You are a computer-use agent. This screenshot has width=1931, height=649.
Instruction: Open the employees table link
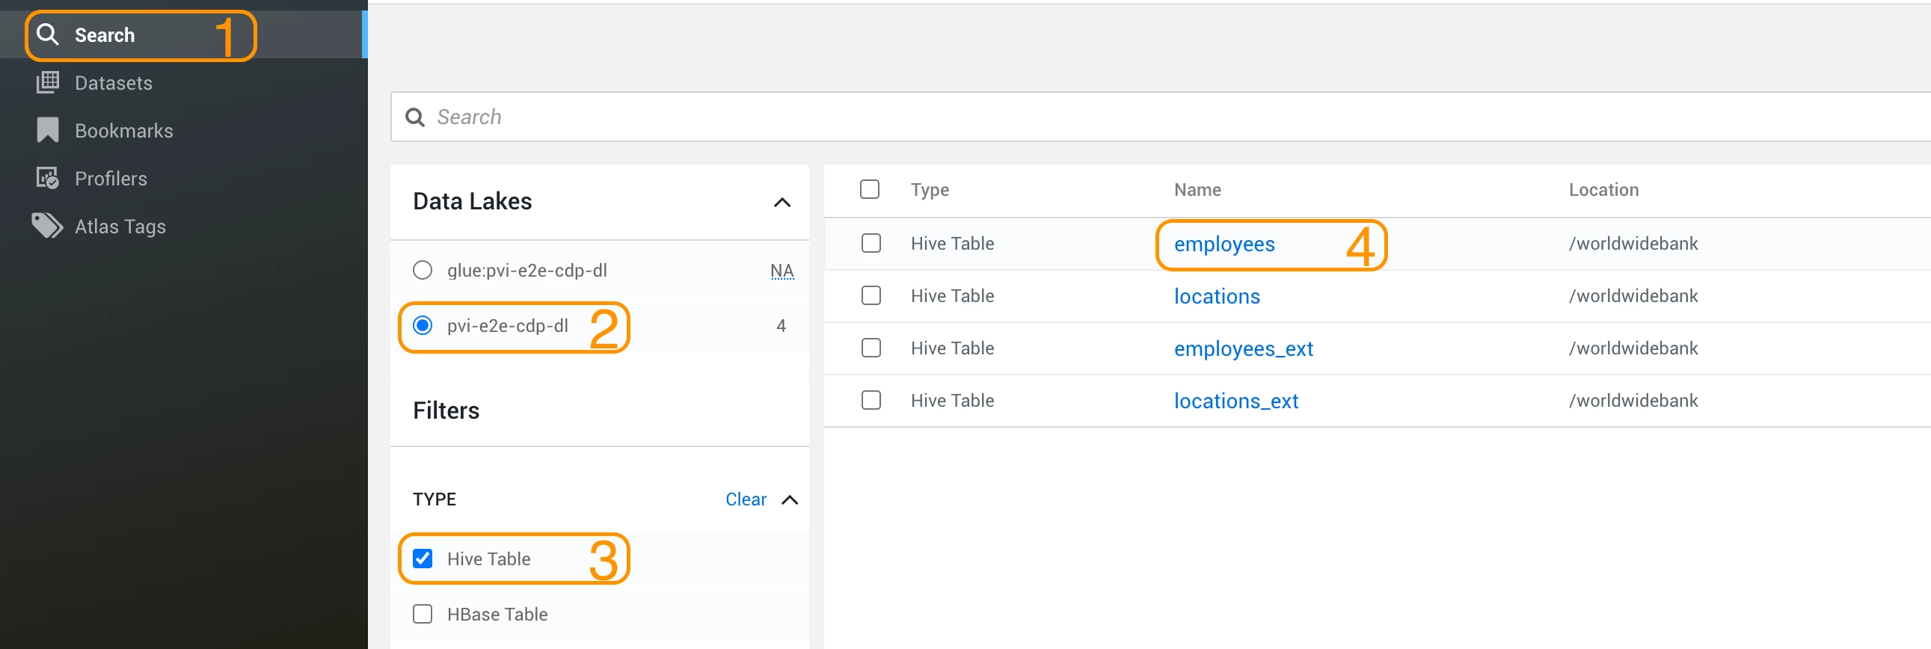point(1224,244)
